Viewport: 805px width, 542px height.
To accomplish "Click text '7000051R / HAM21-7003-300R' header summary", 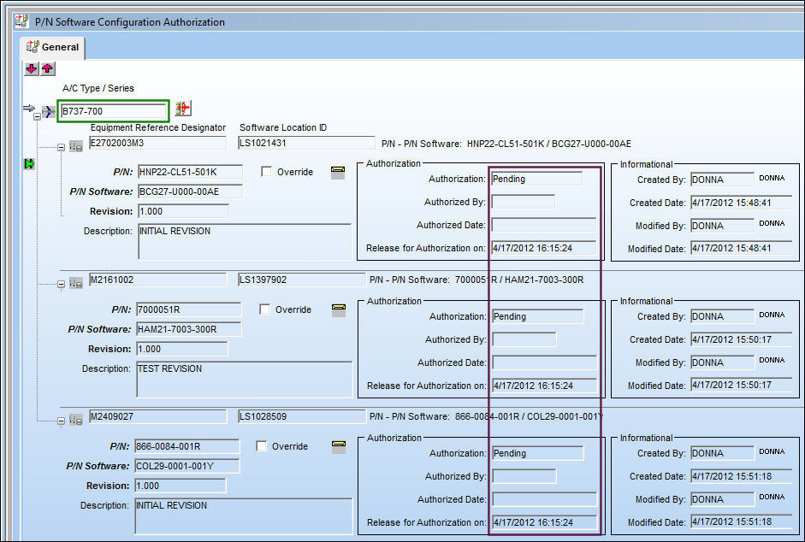I will pyautogui.click(x=519, y=280).
